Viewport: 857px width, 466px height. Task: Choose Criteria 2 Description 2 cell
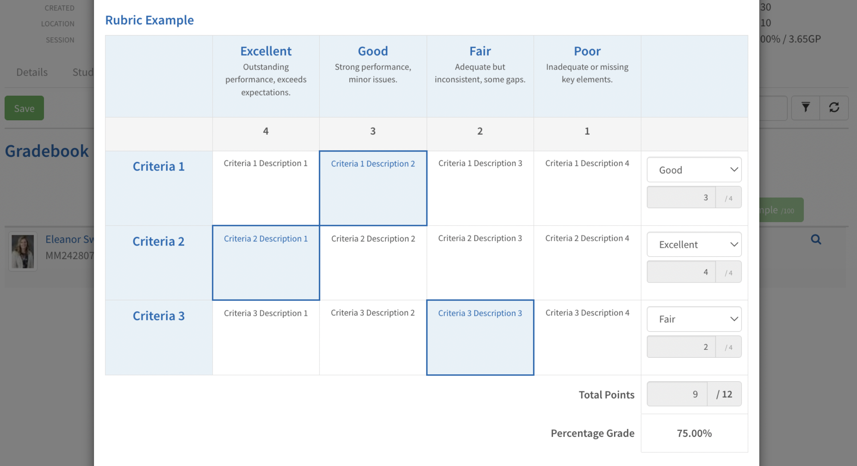click(x=373, y=263)
